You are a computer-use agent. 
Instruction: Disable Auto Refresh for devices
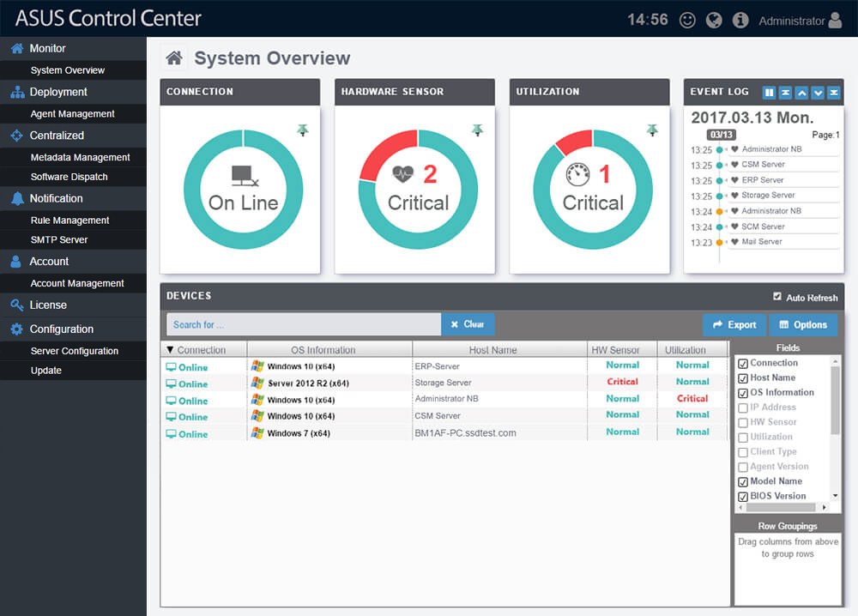point(777,298)
